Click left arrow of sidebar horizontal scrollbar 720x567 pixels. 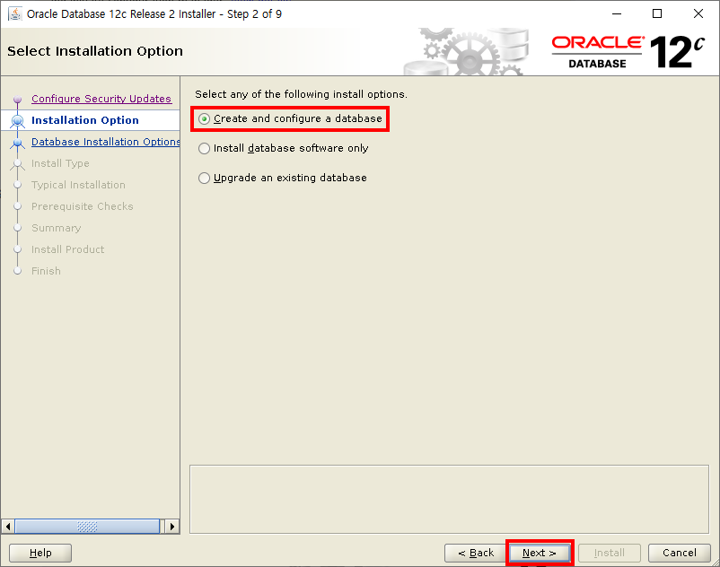point(8,526)
